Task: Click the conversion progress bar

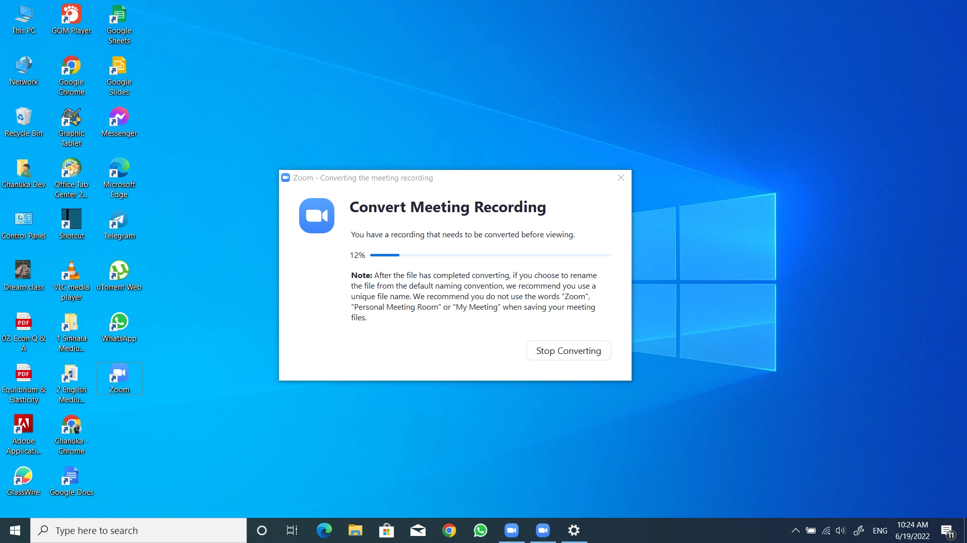Action: click(x=490, y=255)
